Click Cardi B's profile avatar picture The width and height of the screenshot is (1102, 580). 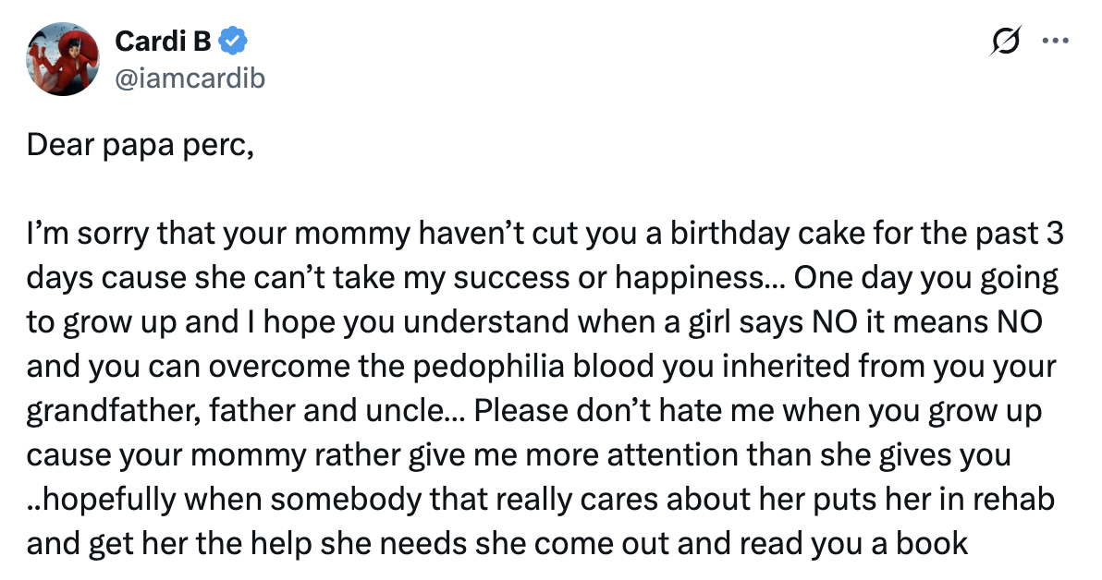[x=61, y=60]
